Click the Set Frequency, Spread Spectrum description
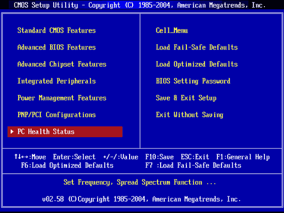Screen dimensions: 284x213 (139, 182)
